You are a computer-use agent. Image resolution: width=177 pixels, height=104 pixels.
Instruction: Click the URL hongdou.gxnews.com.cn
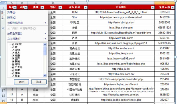pos(121,95)
